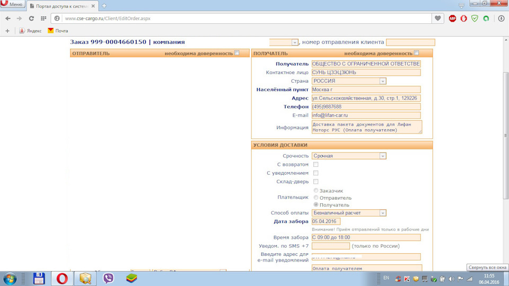Open the Яндекс bookmark

[x=30, y=31]
